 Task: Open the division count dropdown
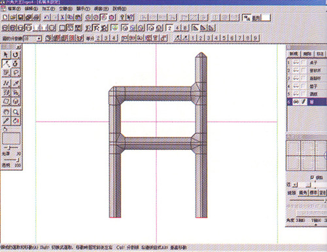[39, 39]
